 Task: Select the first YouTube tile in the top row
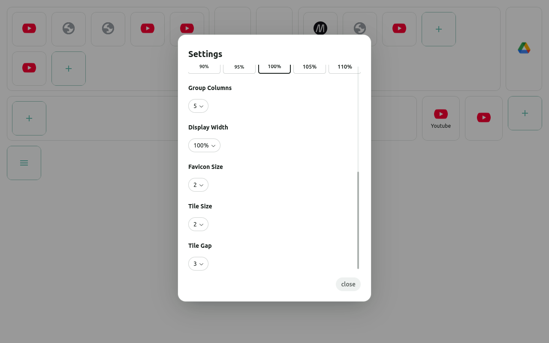(29, 29)
